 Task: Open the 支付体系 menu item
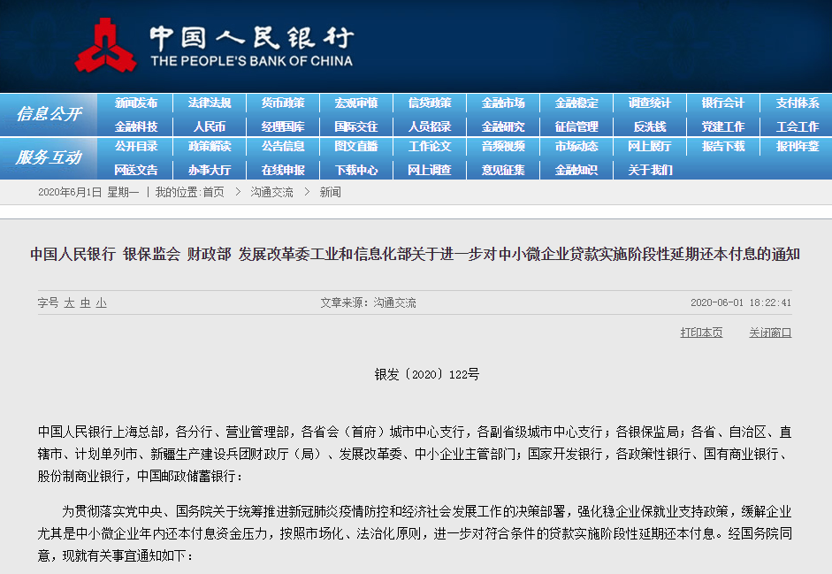[x=797, y=103]
